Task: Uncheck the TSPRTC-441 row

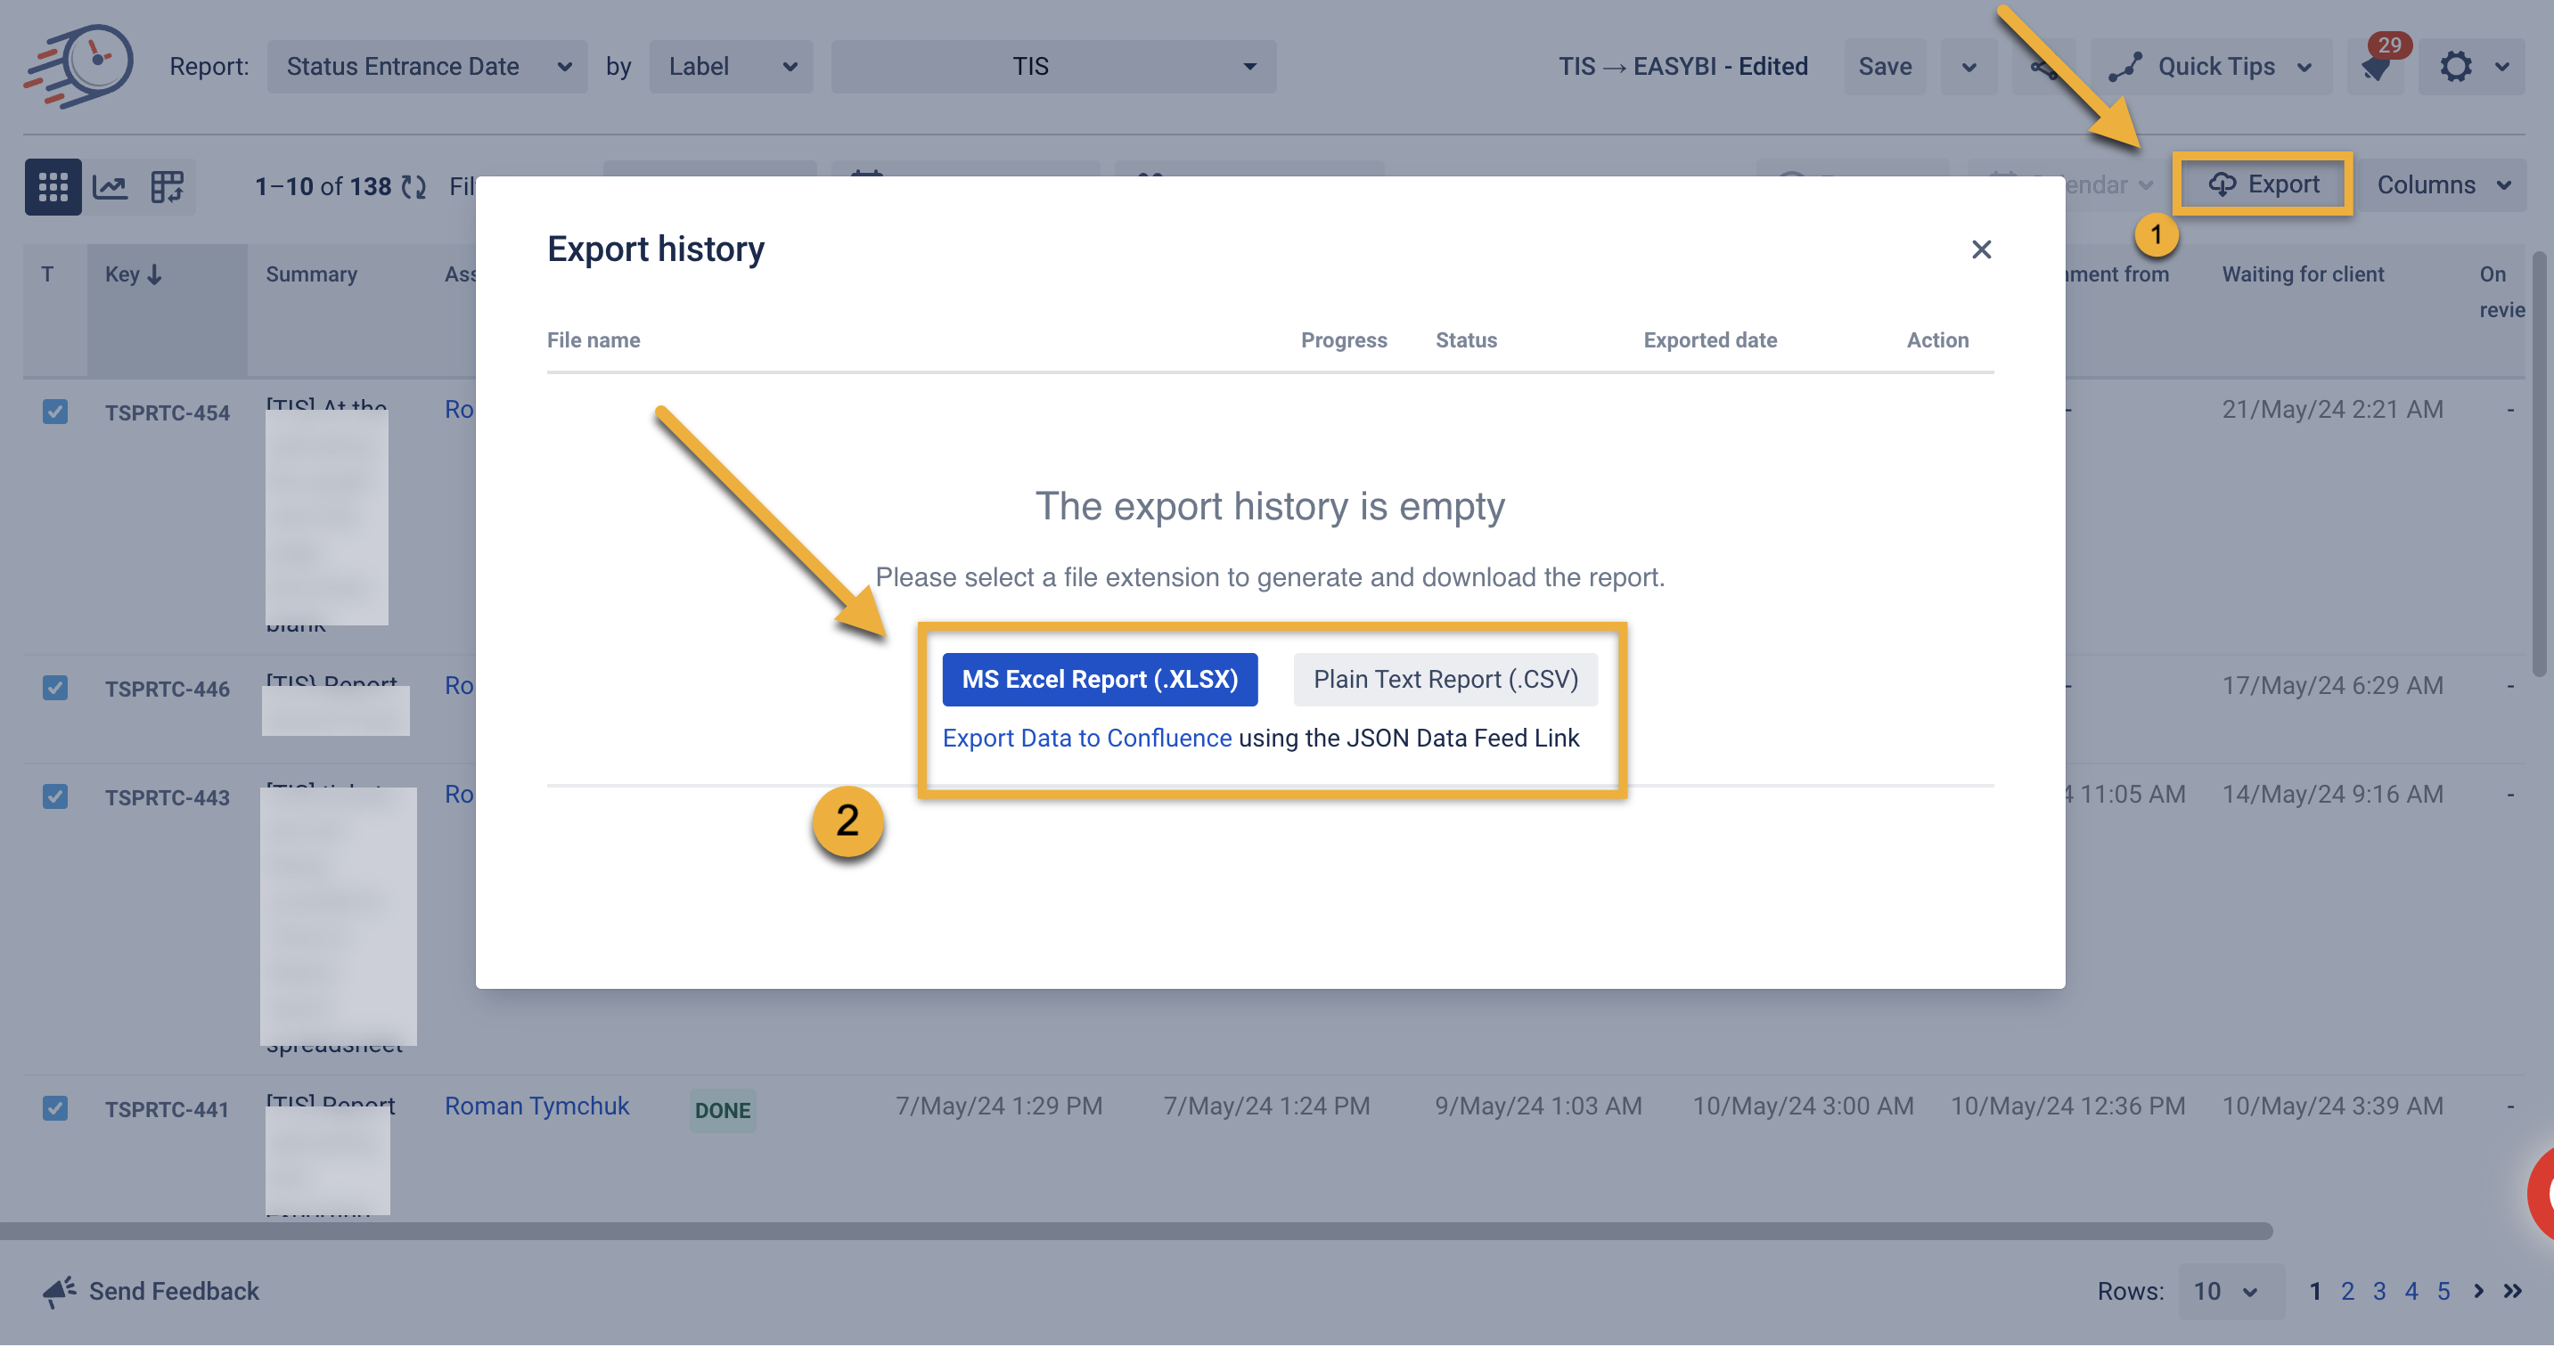Action: click(x=55, y=1108)
